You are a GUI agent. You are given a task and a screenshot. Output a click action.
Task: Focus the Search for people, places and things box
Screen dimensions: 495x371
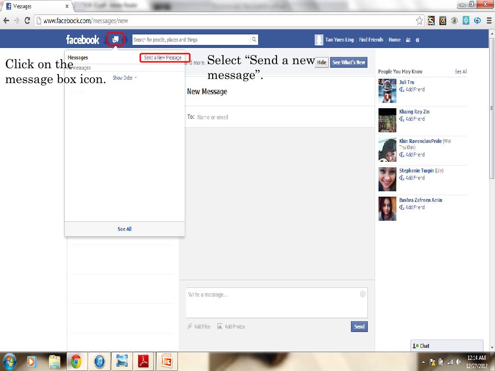click(x=191, y=40)
